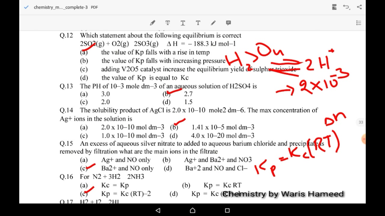Tap the Android home navigation button
The image size is (385, 216).
pos(192,210)
